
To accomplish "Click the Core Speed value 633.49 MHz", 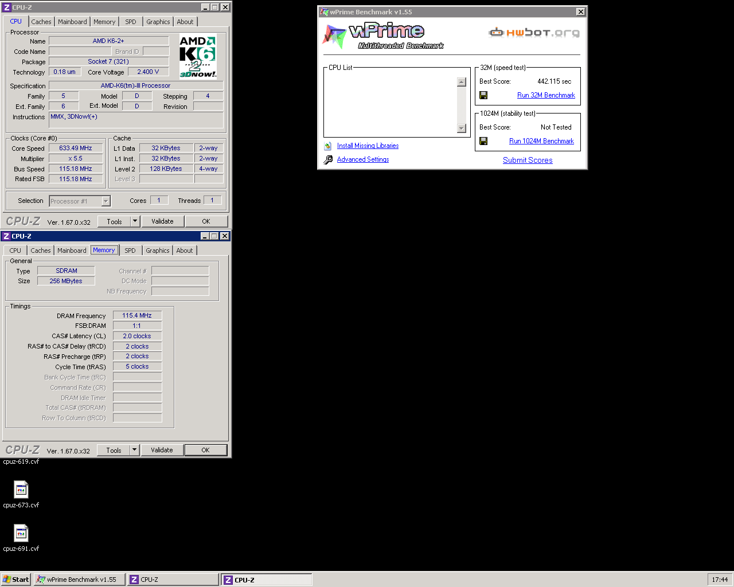I will pos(76,148).
